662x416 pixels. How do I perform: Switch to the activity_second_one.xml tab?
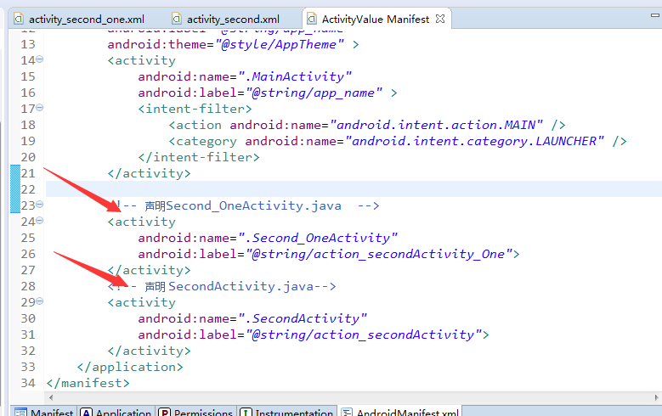86,19
